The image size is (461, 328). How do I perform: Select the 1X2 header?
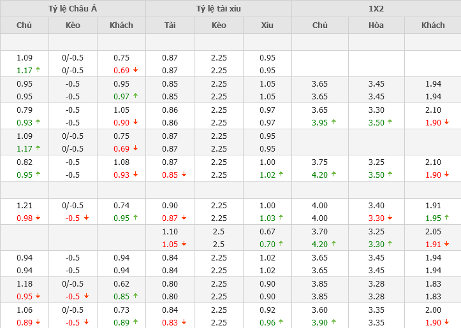(x=376, y=8)
